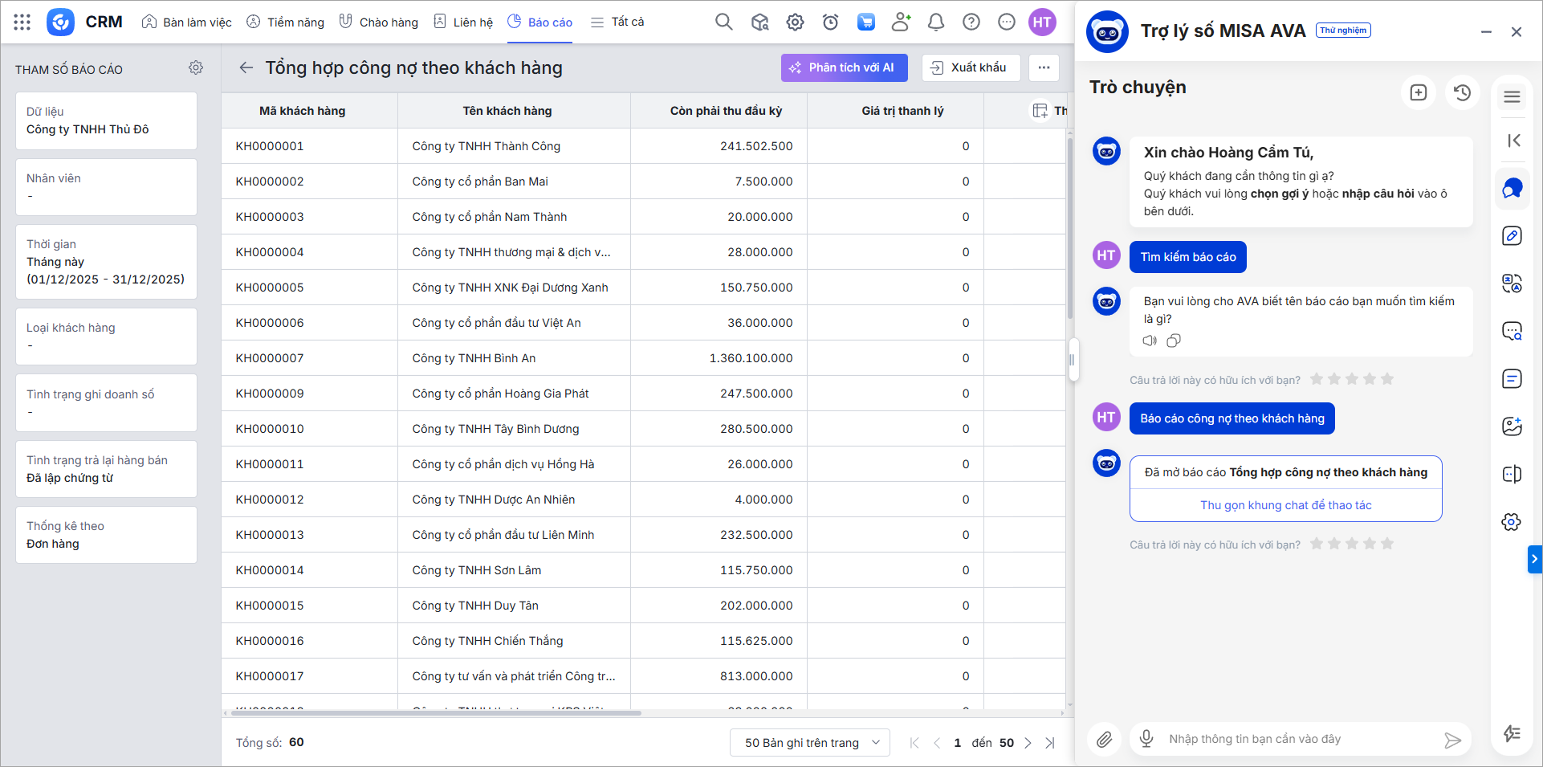The height and width of the screenshot is (767, 1543).
Task: Click the horizontal table scrollbar
Action: click(436, 713)
